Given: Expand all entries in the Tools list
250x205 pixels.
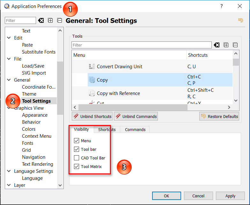Looking at the screenshot, I should pos(226,45).
